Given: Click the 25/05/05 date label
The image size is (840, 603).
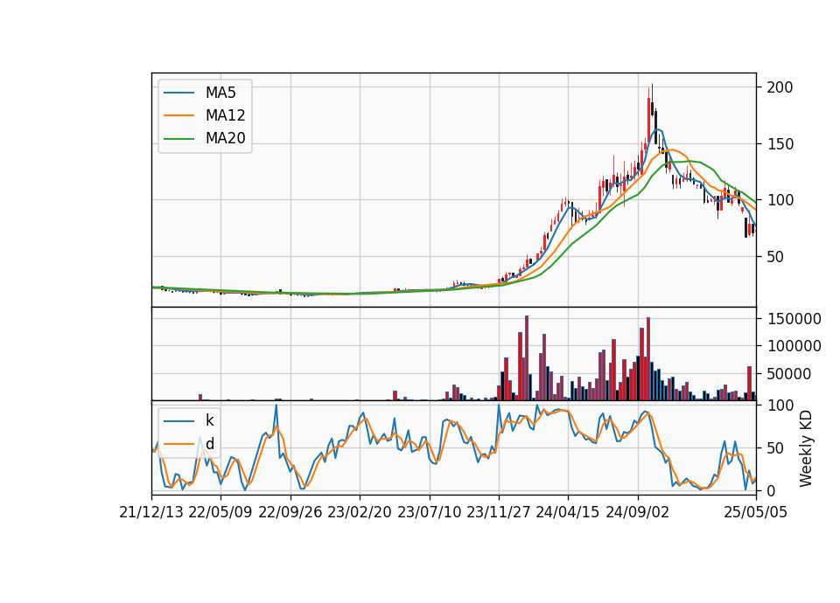Looking at the screenshot, I should click(756, 513).
